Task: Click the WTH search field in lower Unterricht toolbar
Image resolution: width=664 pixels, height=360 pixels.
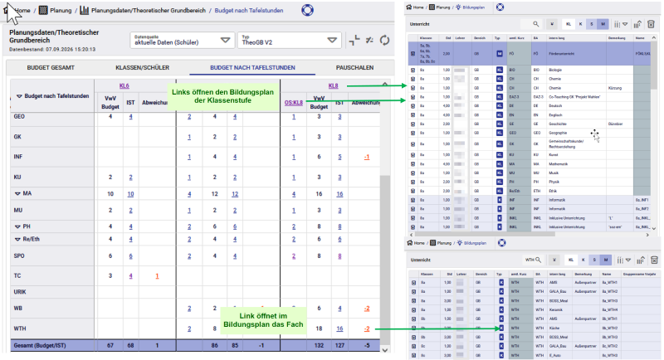Action: tap(534, 260)
